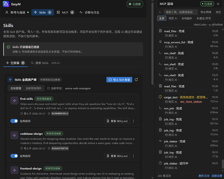Click the clock icon of job_status 运行中
224x179 pixels.
pos(160,163)
